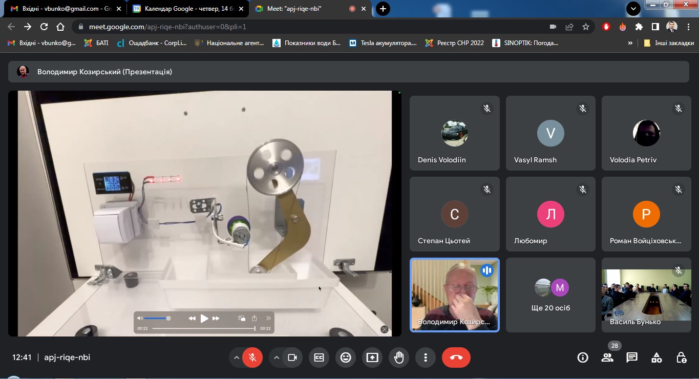Screen dimensions: 699x379
Task: Open the Activities panel icon
Action: pyautogui.click(x=656, y=357)
